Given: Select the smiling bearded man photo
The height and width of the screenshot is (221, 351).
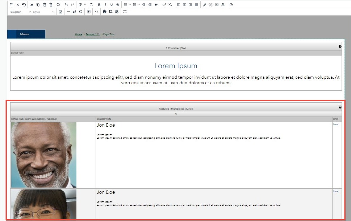Looking at the screenshot, I should [44, 155].
